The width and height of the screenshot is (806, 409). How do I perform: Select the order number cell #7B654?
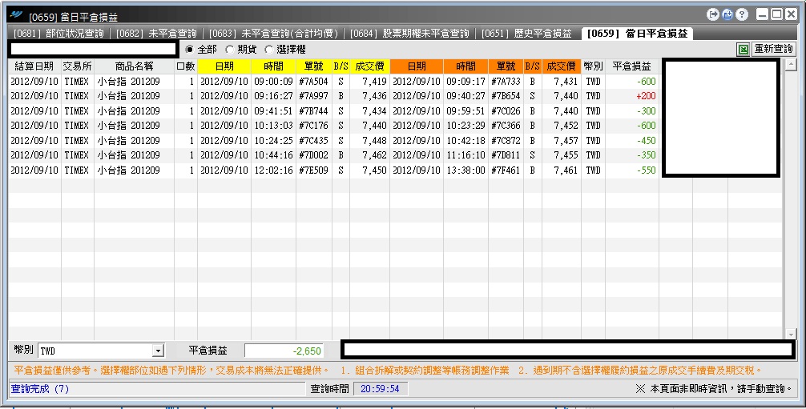coord(506,96)
